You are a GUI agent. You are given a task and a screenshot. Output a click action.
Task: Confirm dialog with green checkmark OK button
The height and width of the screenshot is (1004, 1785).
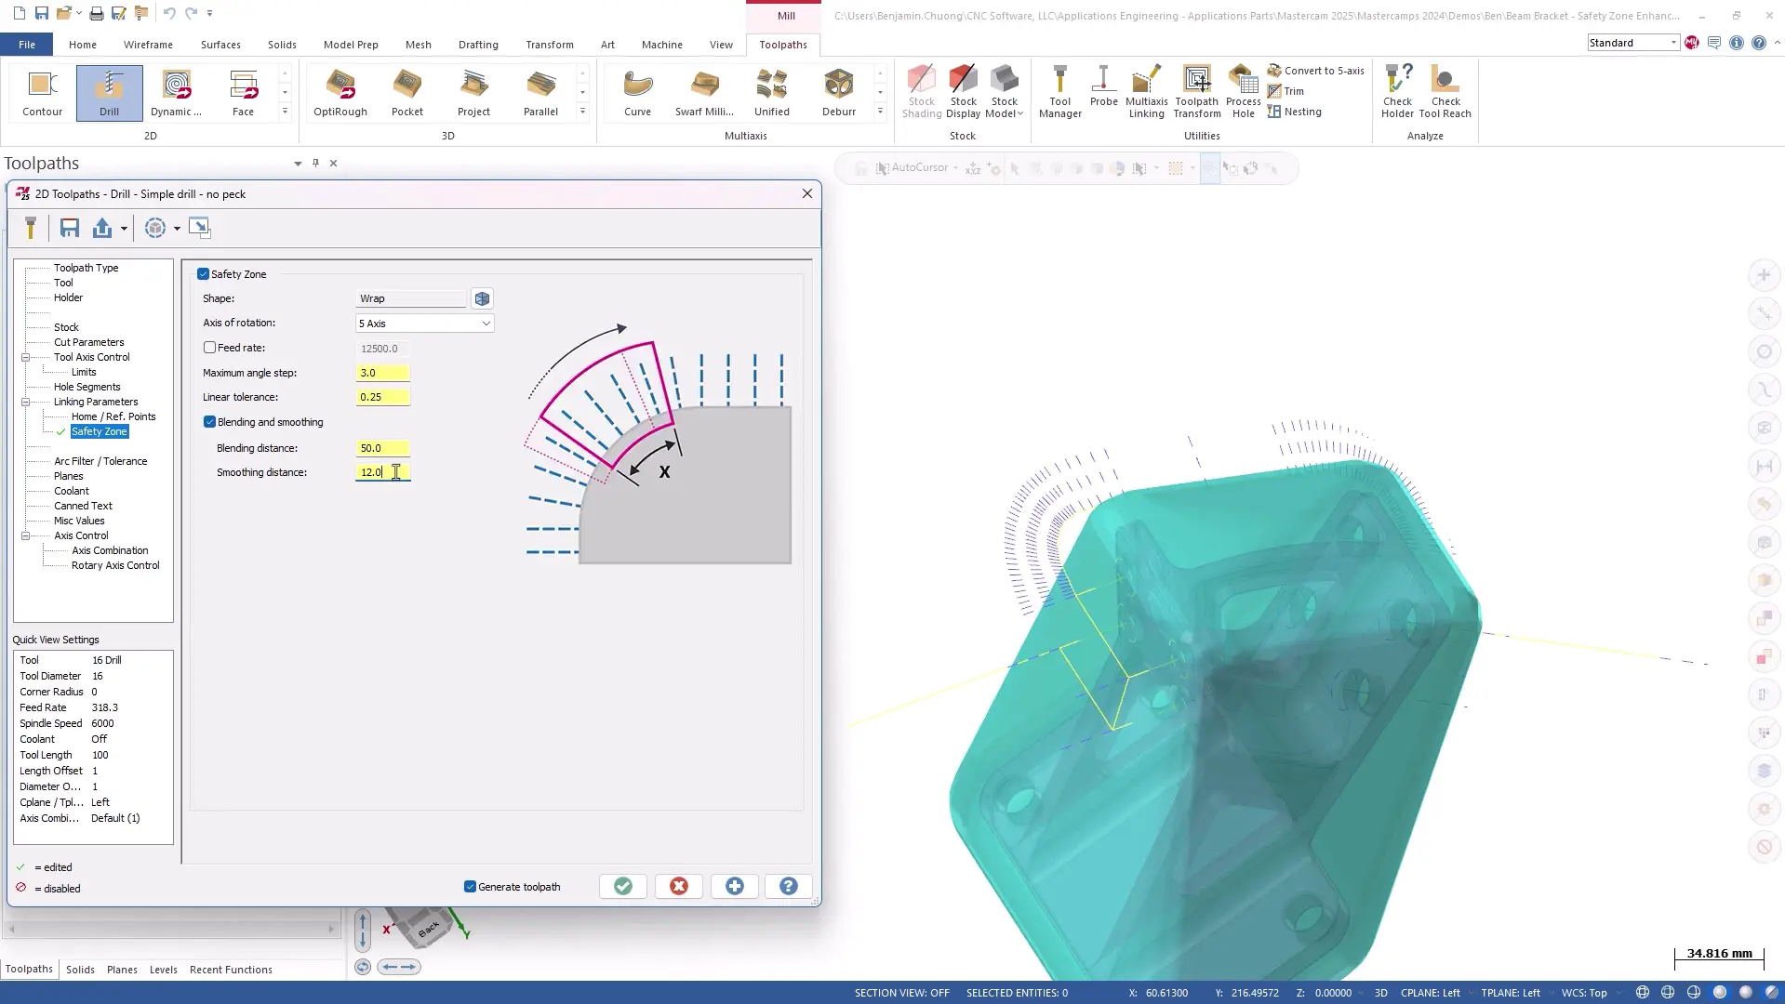(x=623, y=887)
